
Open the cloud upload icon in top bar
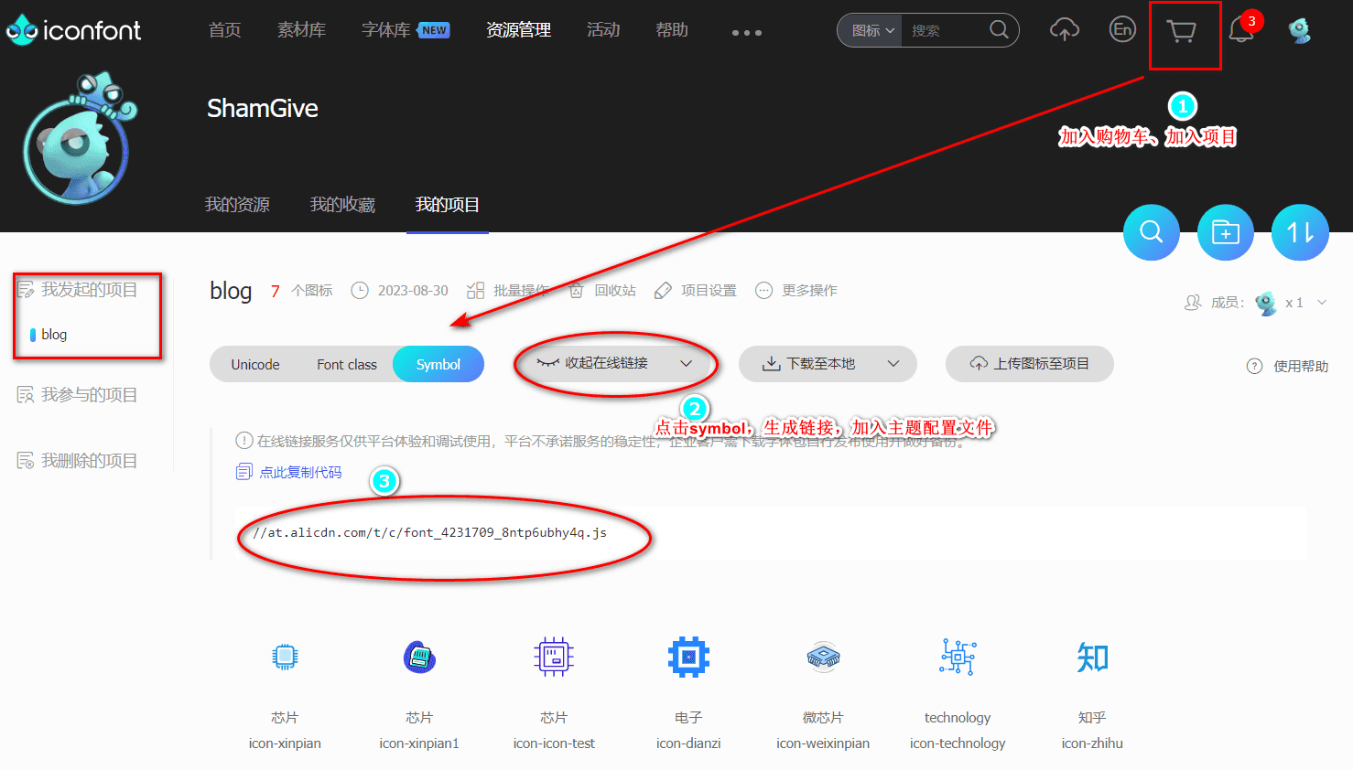(x=1064, y=30)
